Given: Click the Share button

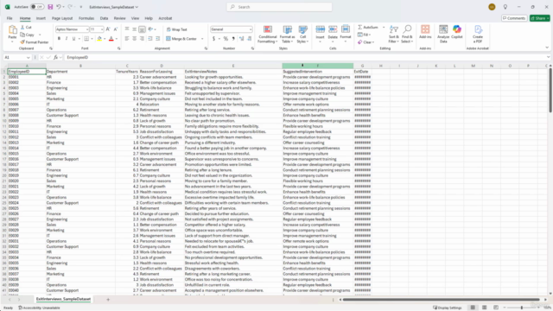Looking at the screenshot, I should (x=539, y=18).
